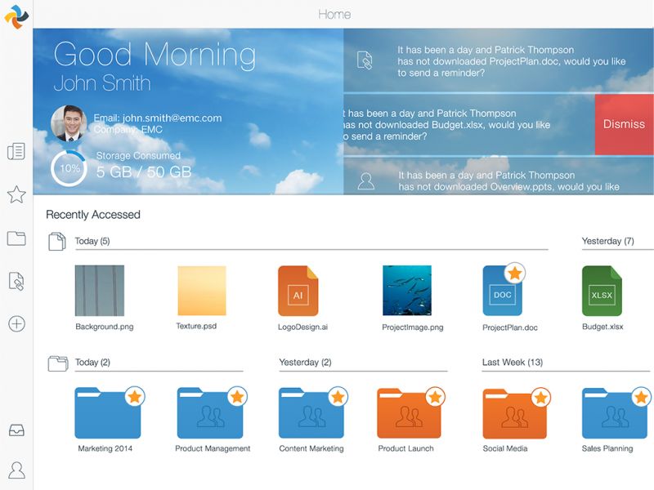654x490 pixels.
Task: Open the Content Marketing shared folder
Action: click(311, 413)
